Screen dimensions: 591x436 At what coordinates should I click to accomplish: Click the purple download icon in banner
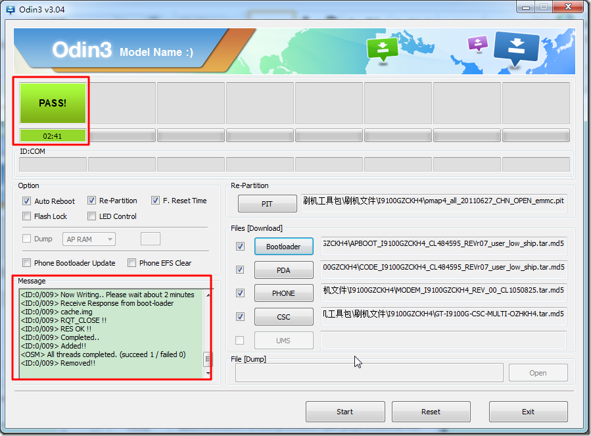477,43
